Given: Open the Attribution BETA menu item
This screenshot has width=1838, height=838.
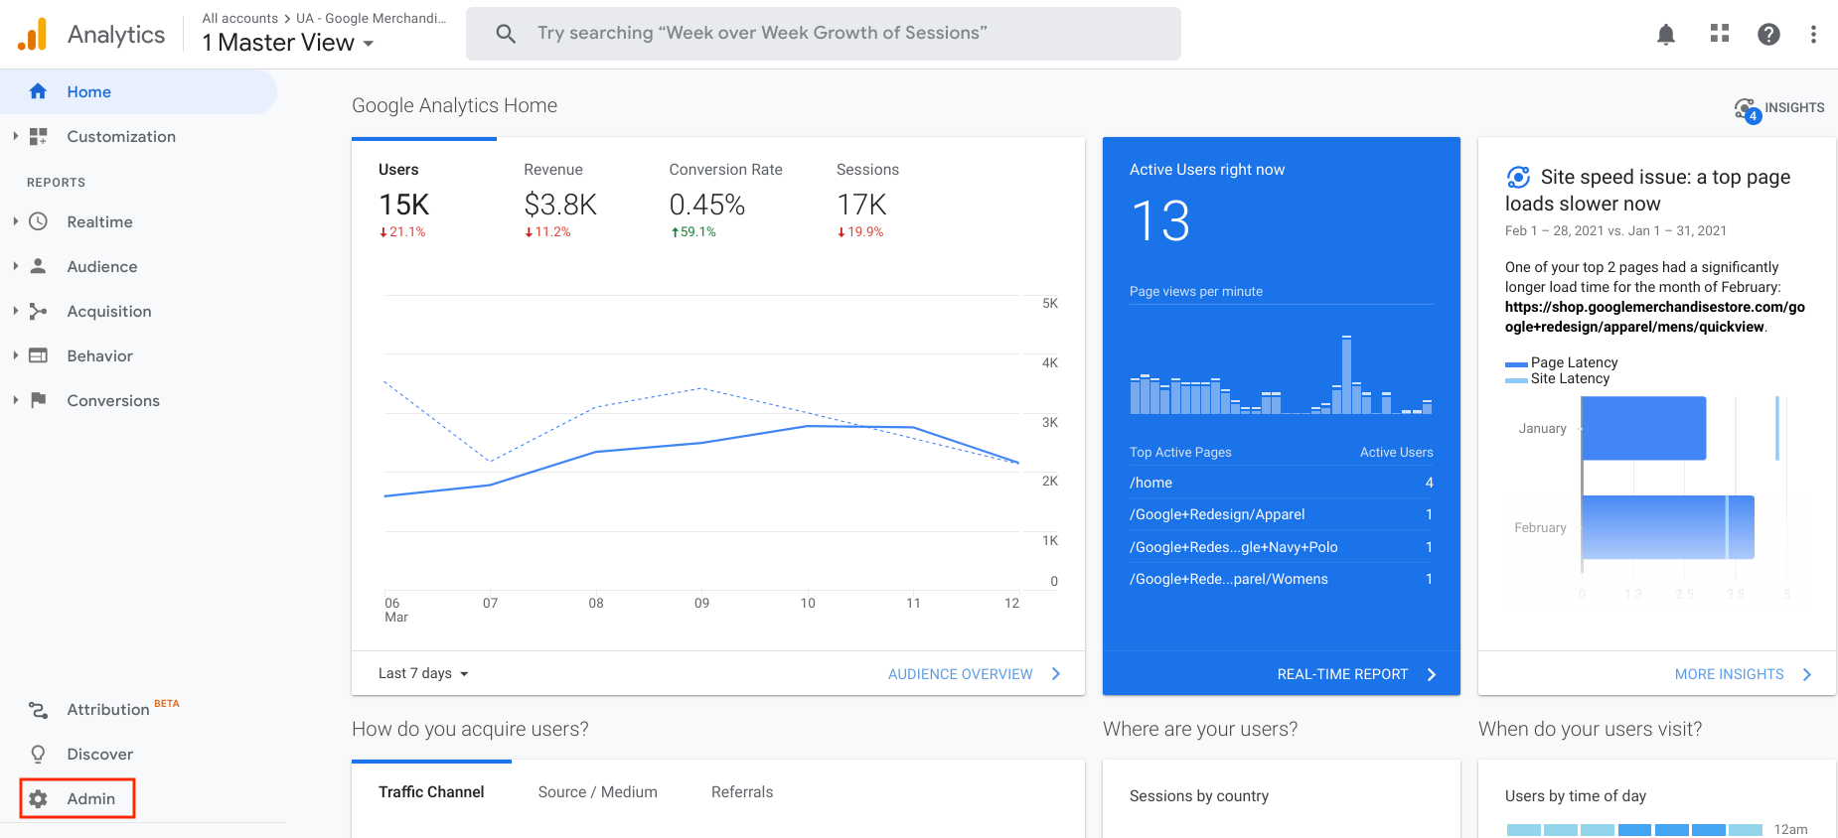Looking at the screenshot, I should (x=122, y=709).
